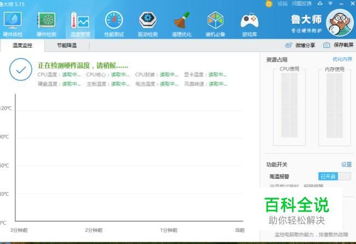Click the camera icon next to 保存截屏
Viewport: 356px width, 244px height.
pyautogui.click(x=326, y=45)
